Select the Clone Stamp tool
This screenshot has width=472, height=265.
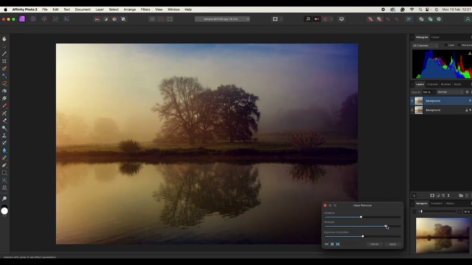(4, 135)
